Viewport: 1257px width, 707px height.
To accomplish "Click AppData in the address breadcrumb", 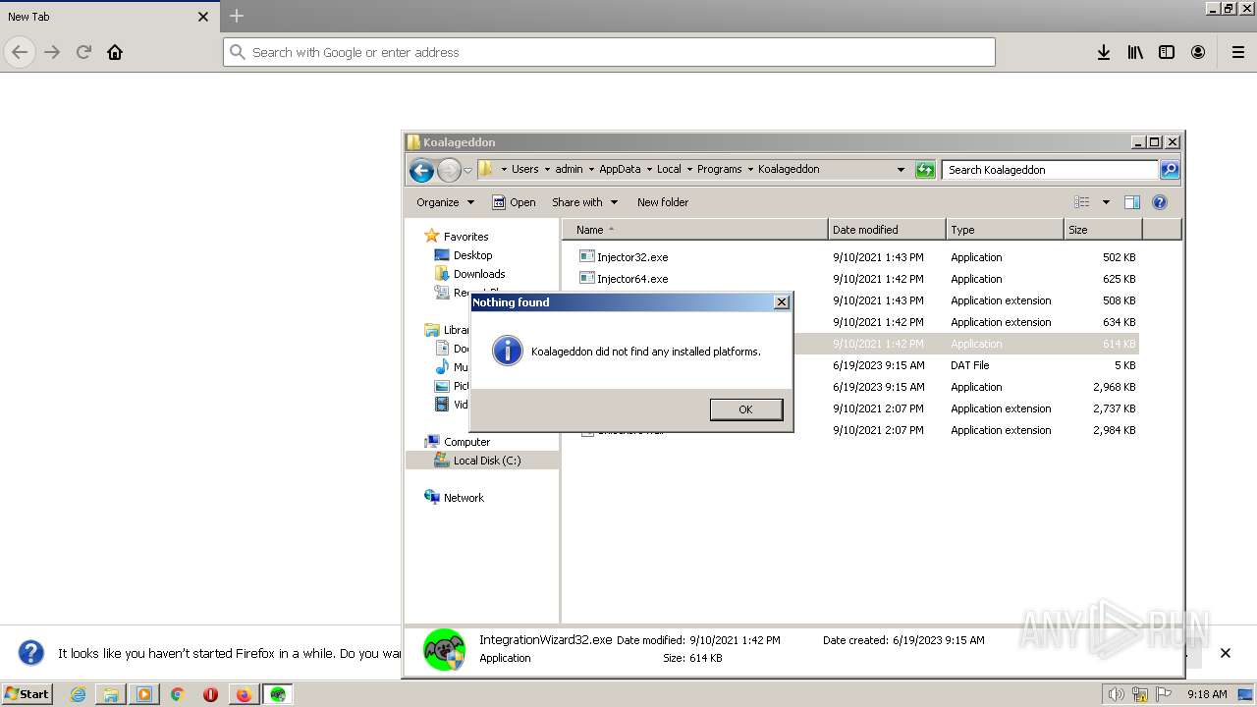I will (620, 169).
